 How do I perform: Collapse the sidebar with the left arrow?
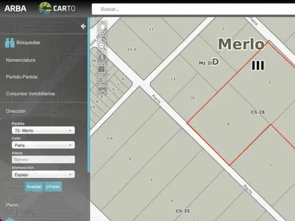tap(83, 26)
